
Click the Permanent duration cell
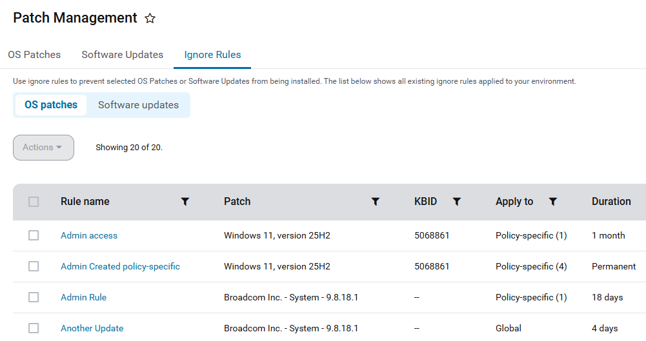614,266
